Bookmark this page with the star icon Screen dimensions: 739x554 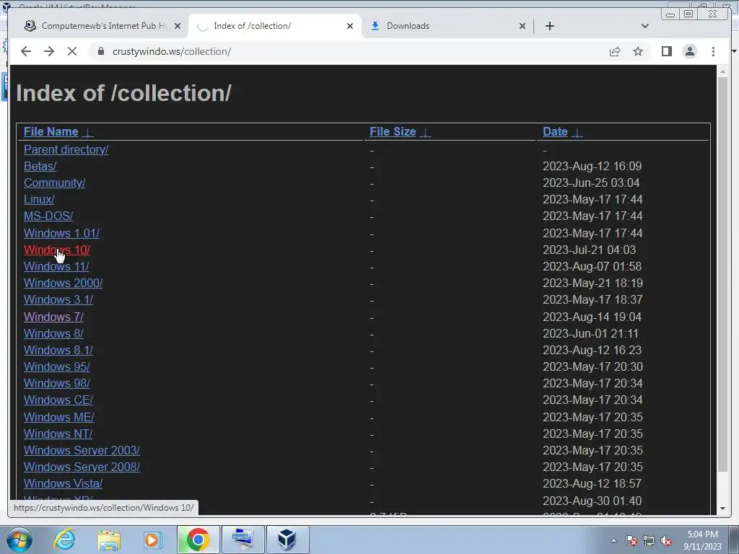638,51
